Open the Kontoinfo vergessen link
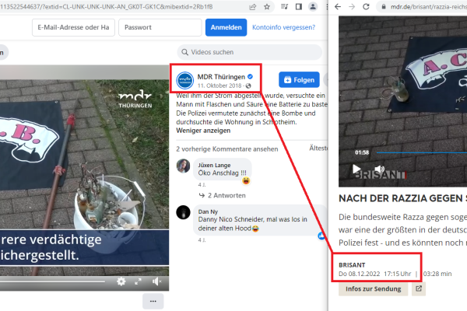 pyautogui.click(x=283, y=27)
